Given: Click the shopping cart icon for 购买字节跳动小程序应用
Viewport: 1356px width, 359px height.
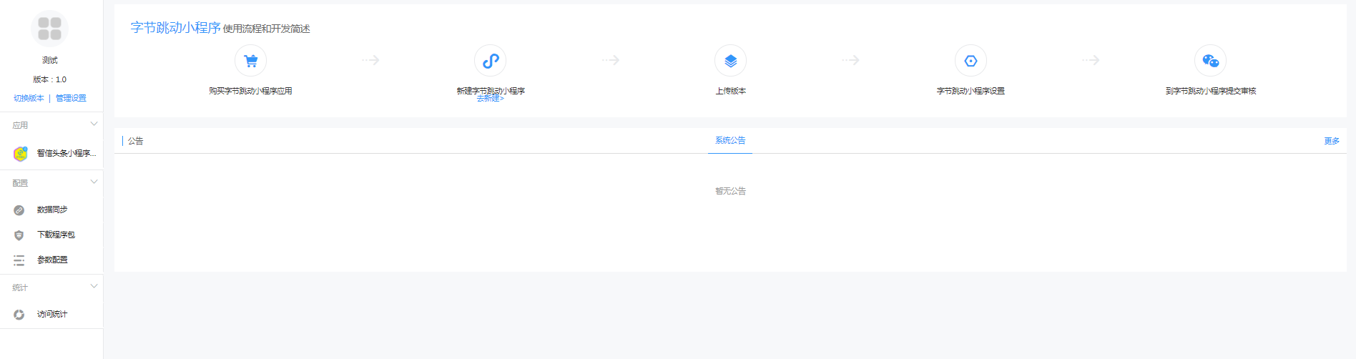Looking at the screenshot, I should pos(250,61).
